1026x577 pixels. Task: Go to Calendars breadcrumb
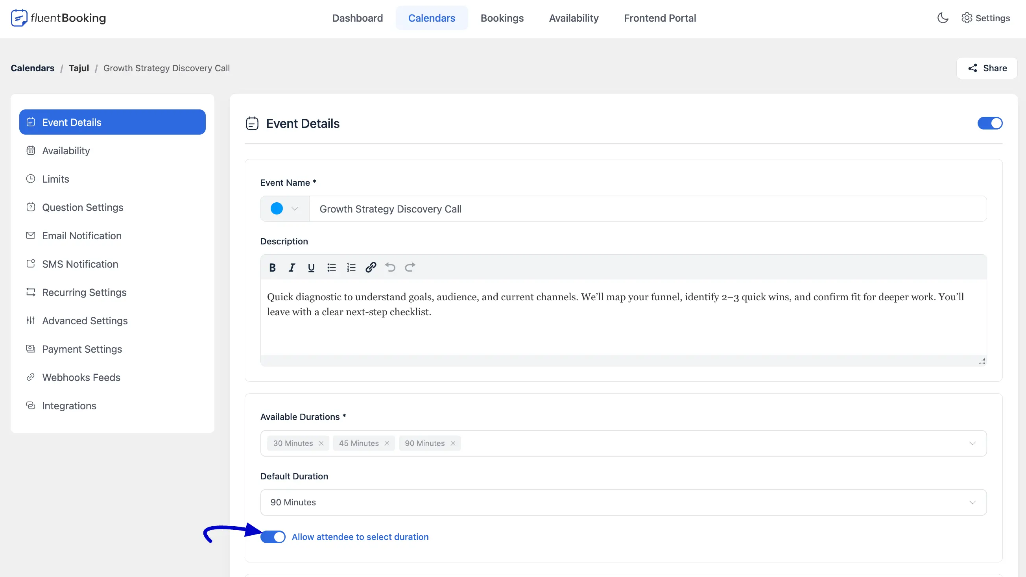(33, 68)
